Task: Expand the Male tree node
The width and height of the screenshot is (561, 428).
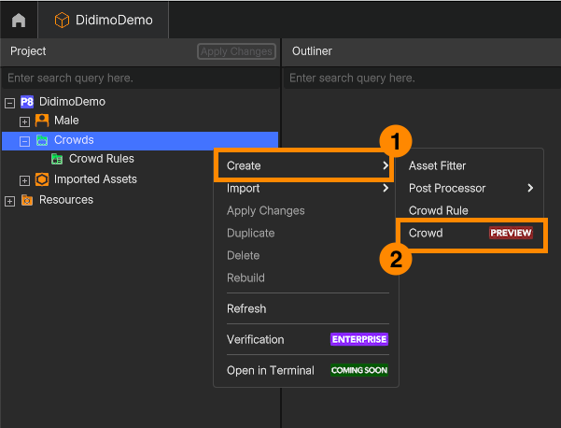Action: [24, 121]
